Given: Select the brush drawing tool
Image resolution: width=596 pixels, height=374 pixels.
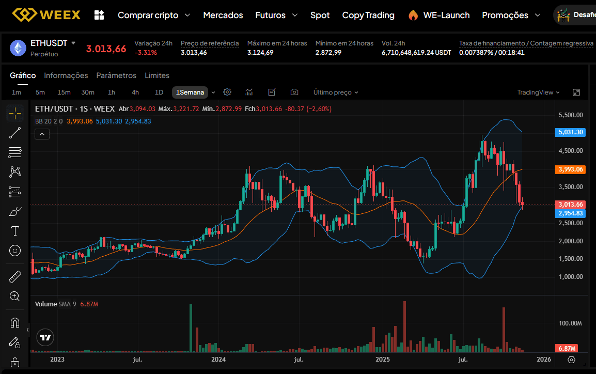Looking at the screenshot, I should [x=14, y=211].
